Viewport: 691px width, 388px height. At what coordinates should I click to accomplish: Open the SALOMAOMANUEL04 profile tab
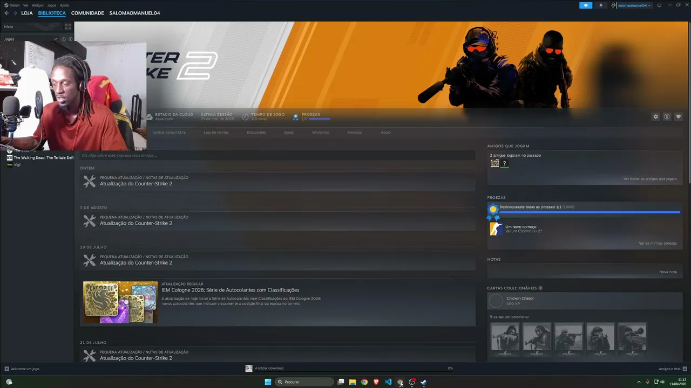[x=134, y=13]
